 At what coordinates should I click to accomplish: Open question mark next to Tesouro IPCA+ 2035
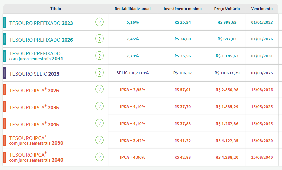99,106
